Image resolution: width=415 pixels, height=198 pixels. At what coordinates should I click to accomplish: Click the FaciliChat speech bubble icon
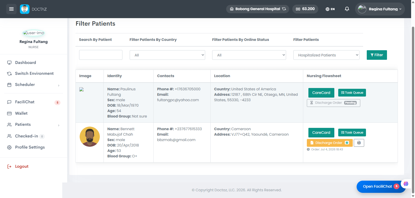click(x=9, y=102)
